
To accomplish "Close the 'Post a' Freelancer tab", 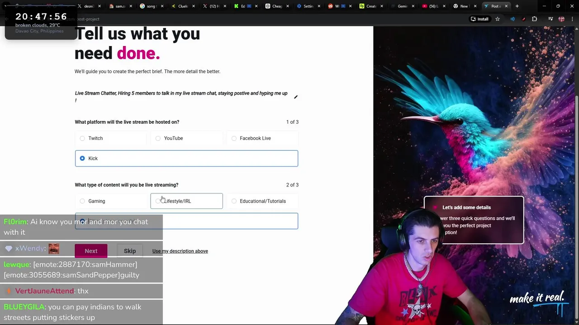I will [x=506, y=6].
